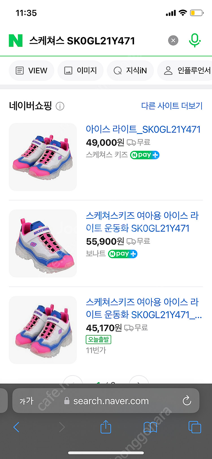The width and height of the screenshot is (212, 459).
Task: Tap the 55,900원 sneaker product thumbnail
Action: click(43, 243)
